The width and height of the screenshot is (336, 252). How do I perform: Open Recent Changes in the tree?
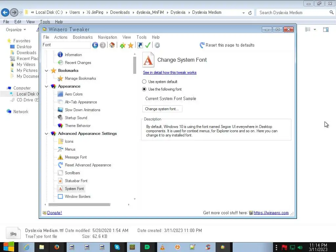point(78,63)
